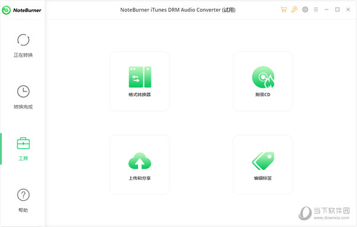
Task: Open the hamburger menu in title bar
Action: (x=316, y=10)
